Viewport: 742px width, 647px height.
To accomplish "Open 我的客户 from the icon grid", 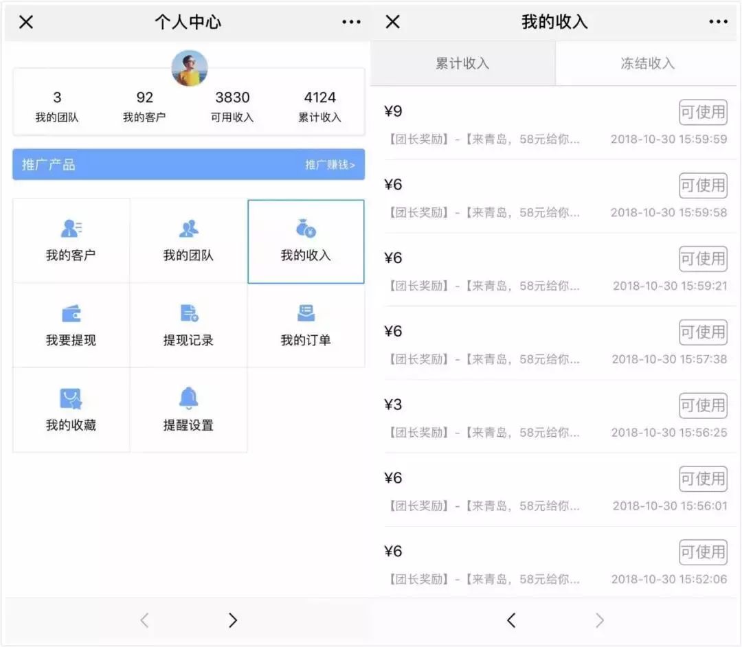I will [71, 240].
